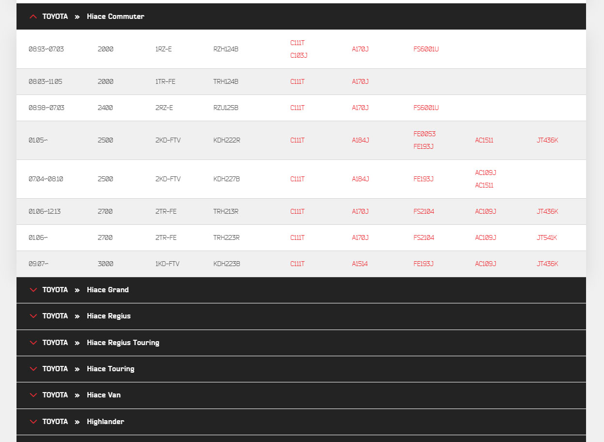
Task: Open C111T link in RZH124B row
Action: point(297,43)
